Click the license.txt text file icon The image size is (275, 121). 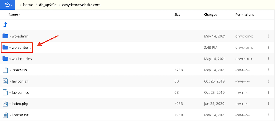[5, 115]
